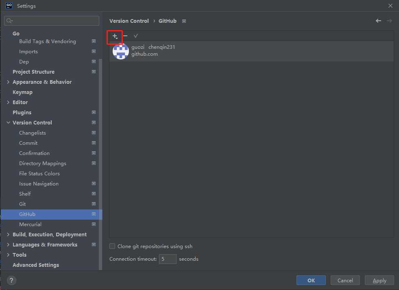Image resolution: width=399 pixels, height=290 pixels.
Task: Click the project icon next to Directory Mappings
Action: (x=94, y=163)
